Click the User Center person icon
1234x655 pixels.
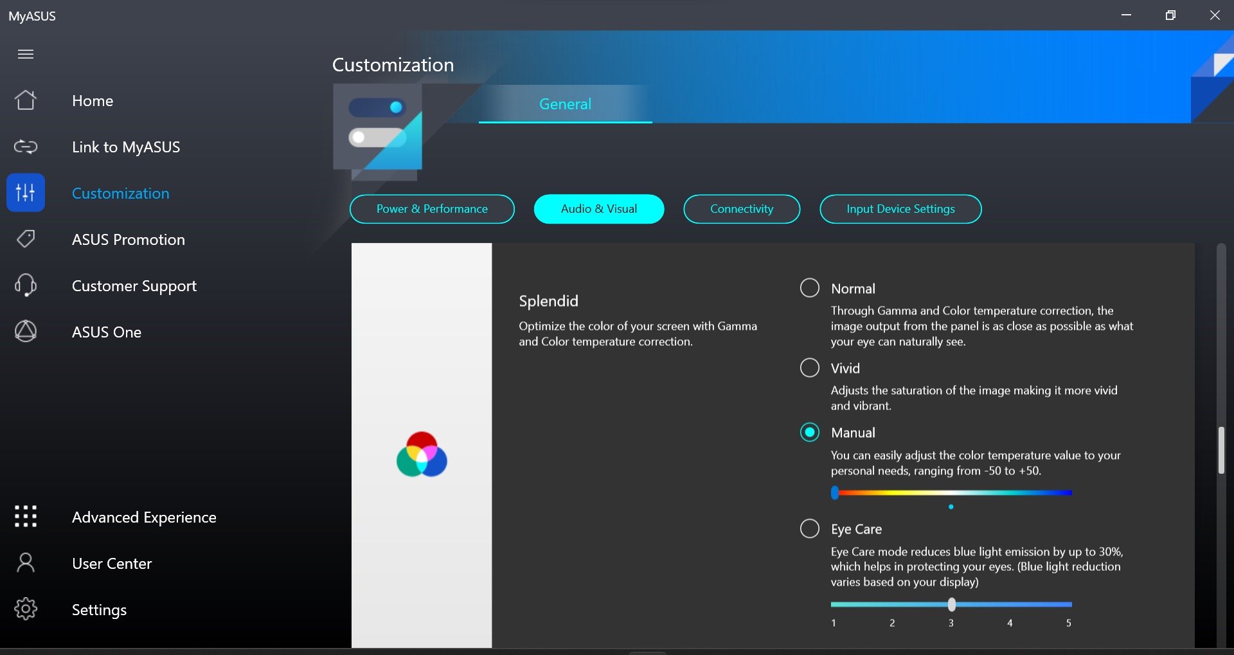26,563
